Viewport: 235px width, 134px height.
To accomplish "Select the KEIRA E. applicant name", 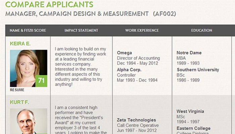I will (20, 44).
